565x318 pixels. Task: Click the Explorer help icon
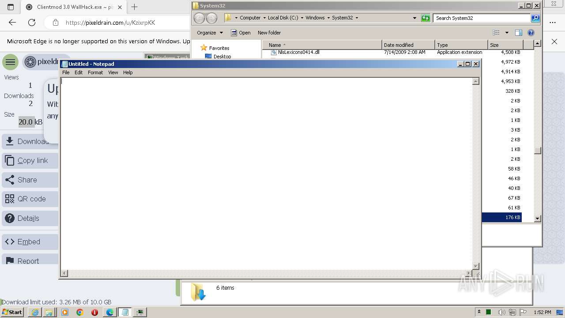coord(531,33)
